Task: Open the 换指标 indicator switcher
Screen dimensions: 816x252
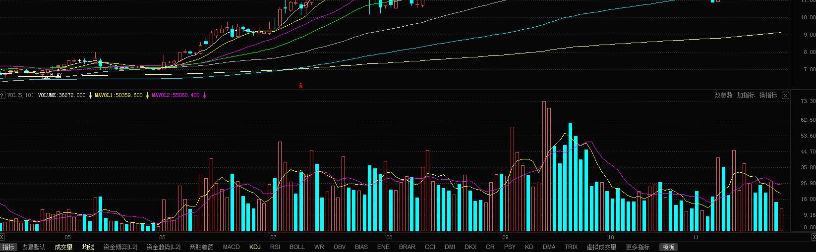Action: coord(768,95)
